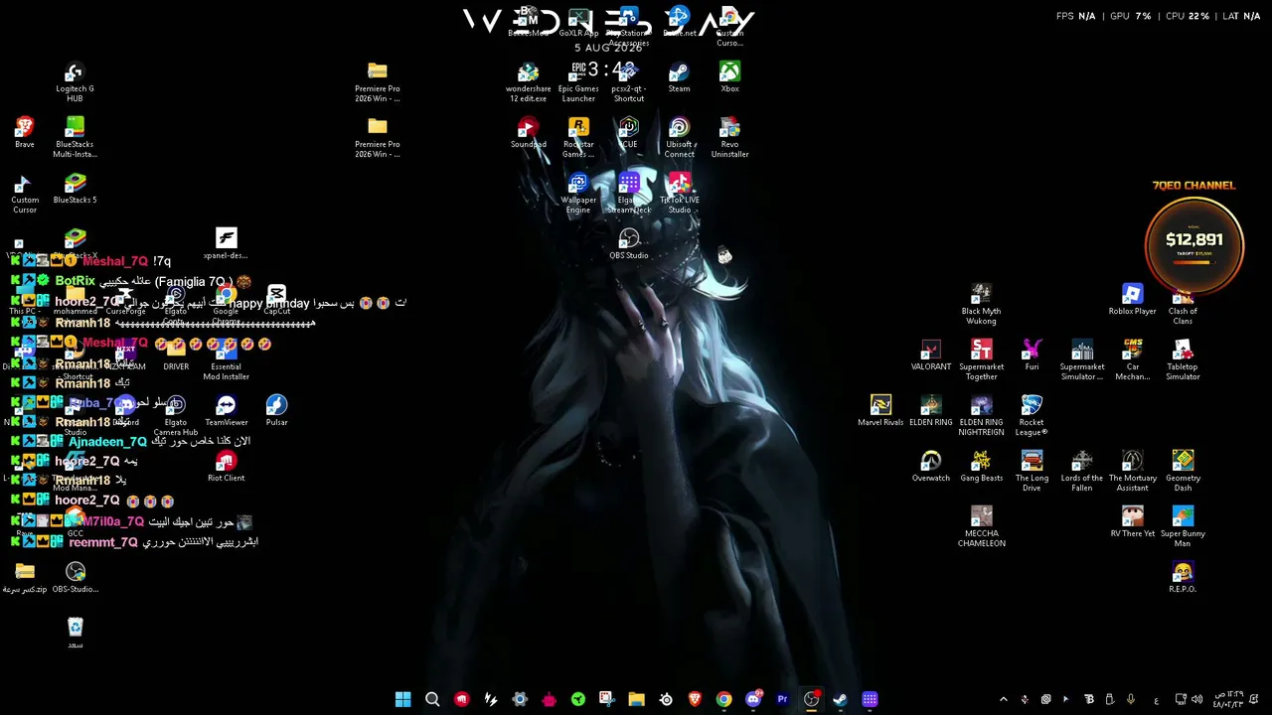Screen dimensions: 1272x715
Task: Select the Essential Mod Installer icon
Action: [x=227, y=359]
